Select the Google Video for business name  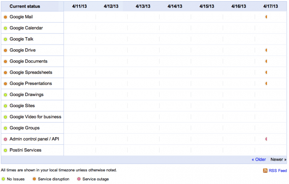(35, 117)
